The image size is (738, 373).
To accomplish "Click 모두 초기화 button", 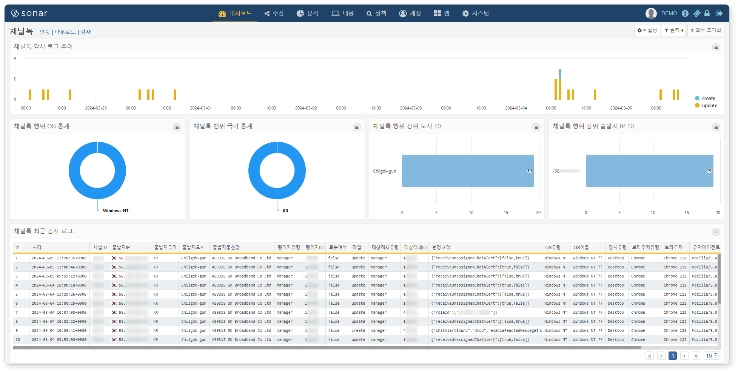I will (x=706, y=30).
